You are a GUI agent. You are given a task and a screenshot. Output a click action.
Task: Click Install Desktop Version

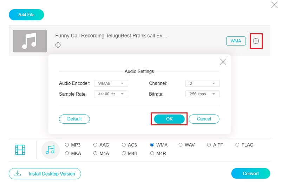click(x=45, y=174)
